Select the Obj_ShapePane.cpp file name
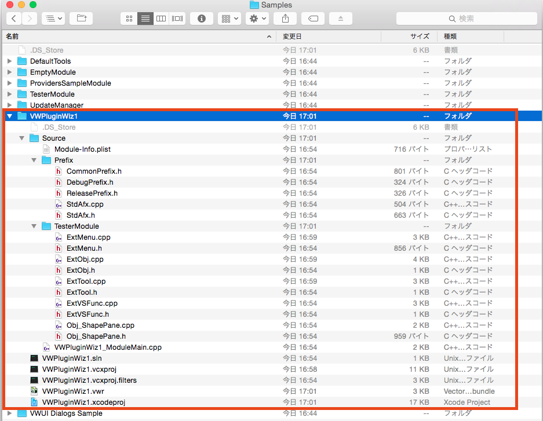 (x=100, y=325)
